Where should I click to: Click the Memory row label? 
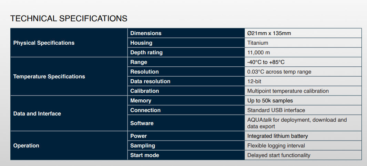tap(141, 101)
